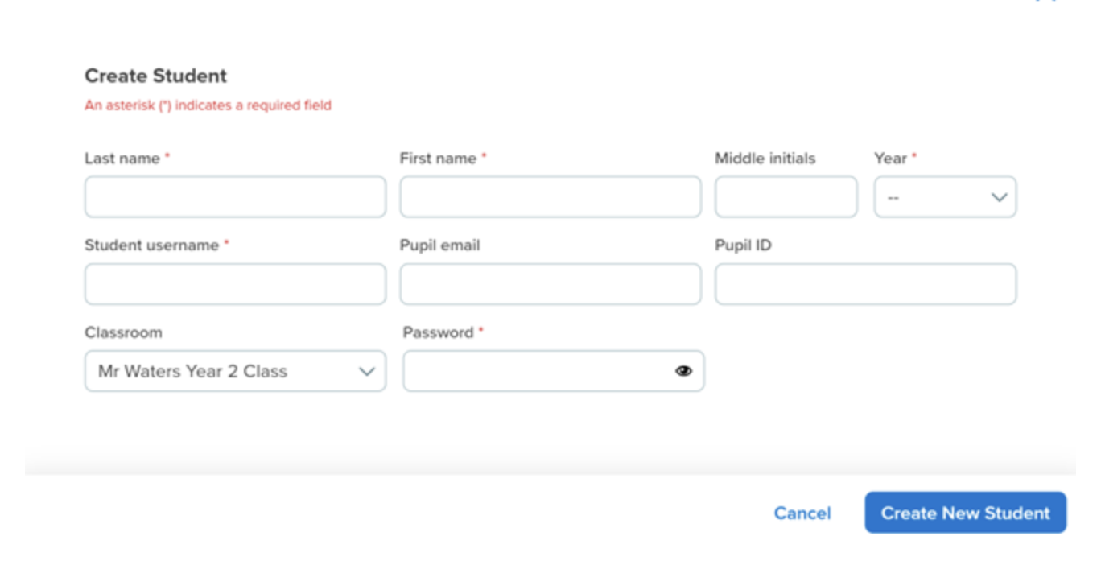This screenshot has height=565, width=1101.
Task: Select the Pupil email field
Action: 550,284
